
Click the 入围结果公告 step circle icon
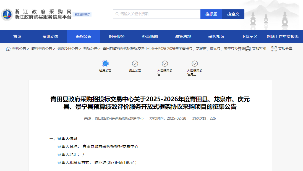tap(165, 64)
